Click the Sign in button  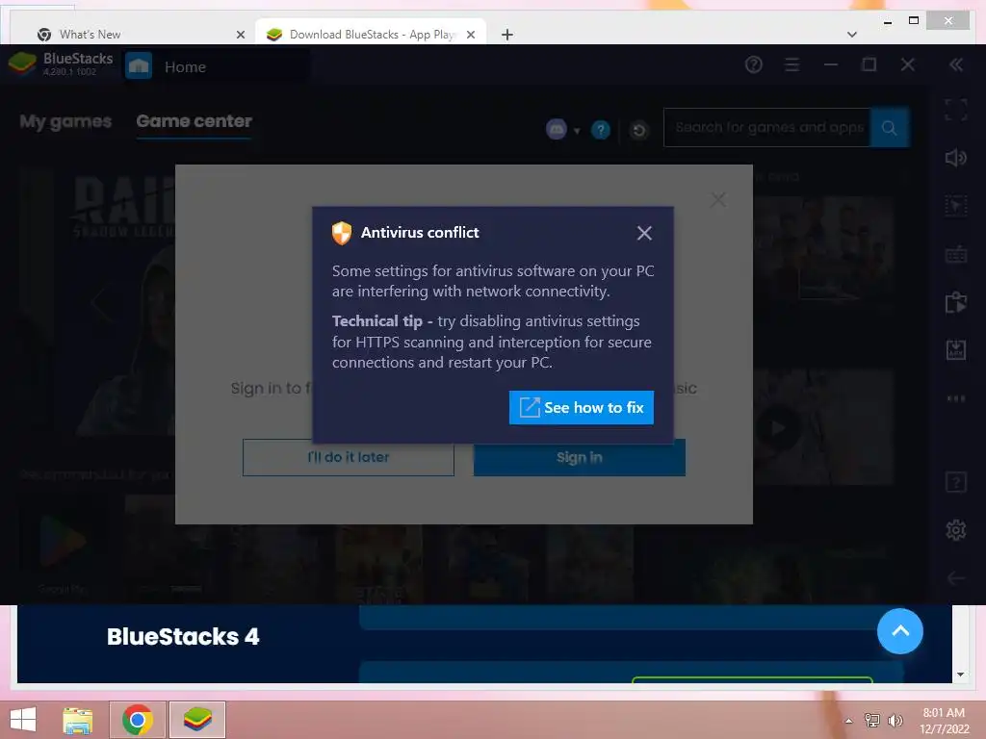point(579,457)
